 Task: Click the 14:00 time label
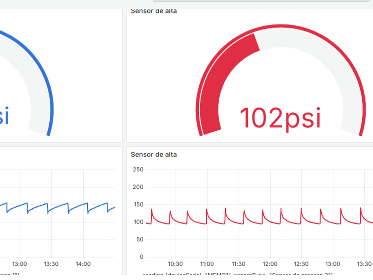click(83, 264)
